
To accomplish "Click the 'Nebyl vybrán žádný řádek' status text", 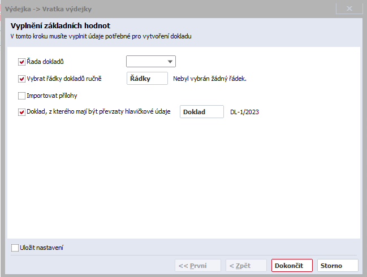I will 210,79.
